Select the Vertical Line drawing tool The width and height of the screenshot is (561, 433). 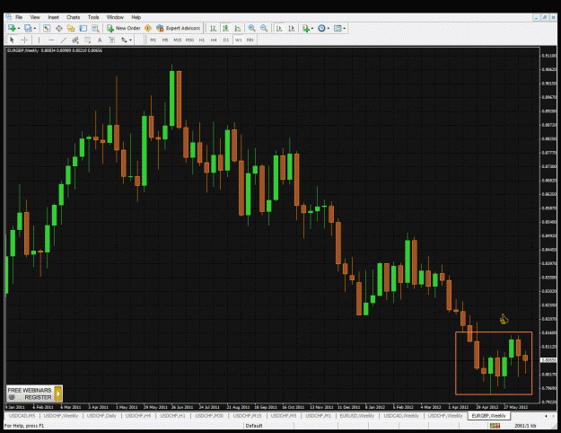[x=39, y=40]
